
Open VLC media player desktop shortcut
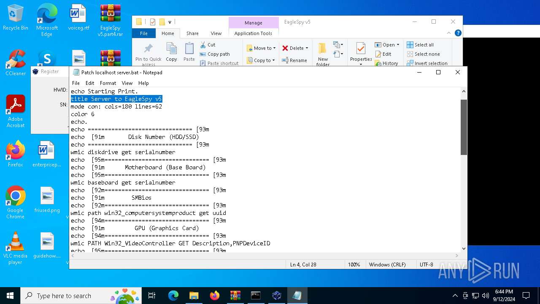16,248
